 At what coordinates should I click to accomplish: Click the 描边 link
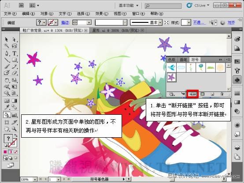(x=65, y=23)
